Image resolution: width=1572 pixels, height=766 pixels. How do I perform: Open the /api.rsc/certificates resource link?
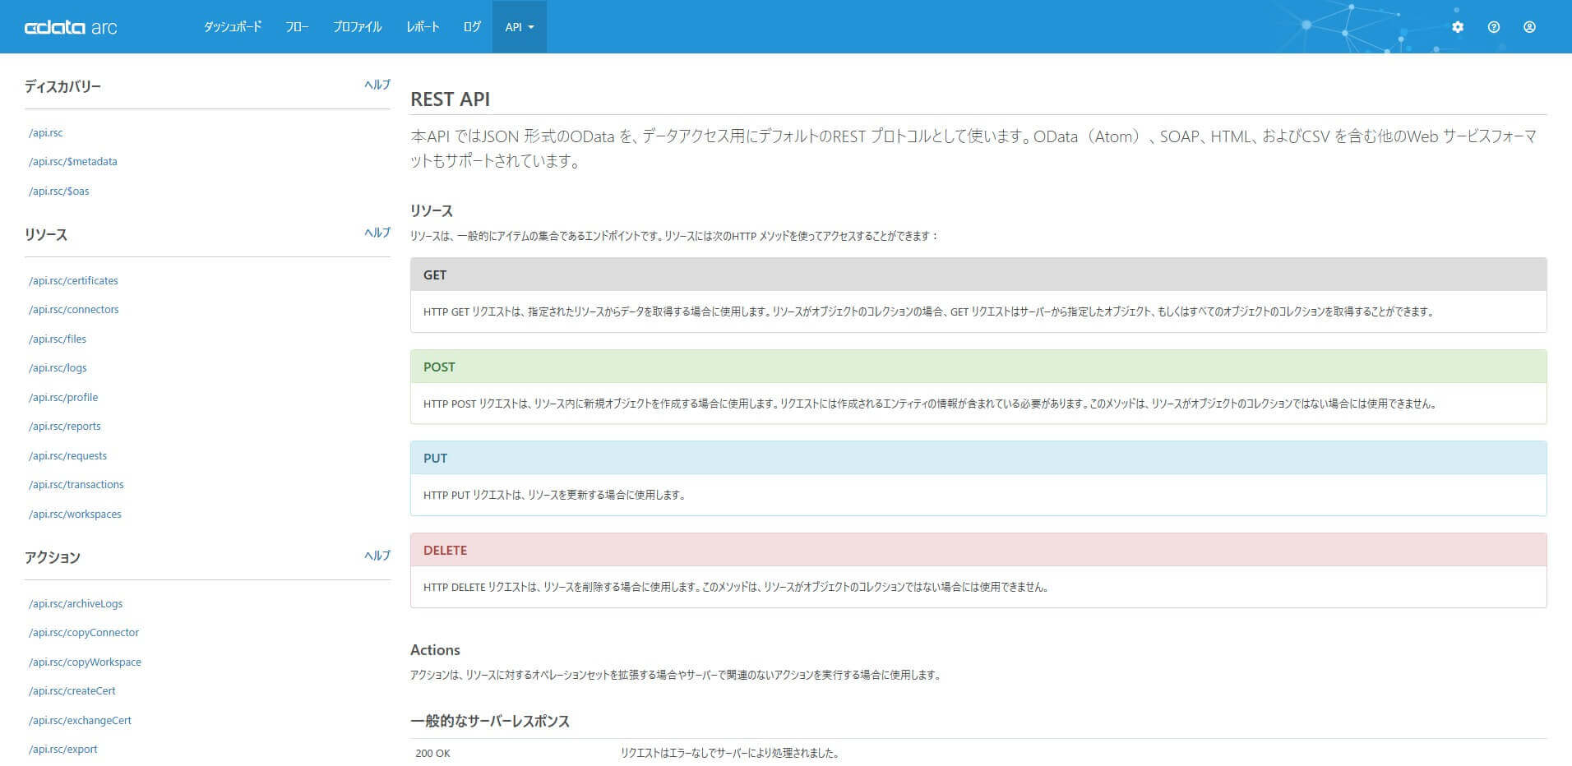[73, 280]
